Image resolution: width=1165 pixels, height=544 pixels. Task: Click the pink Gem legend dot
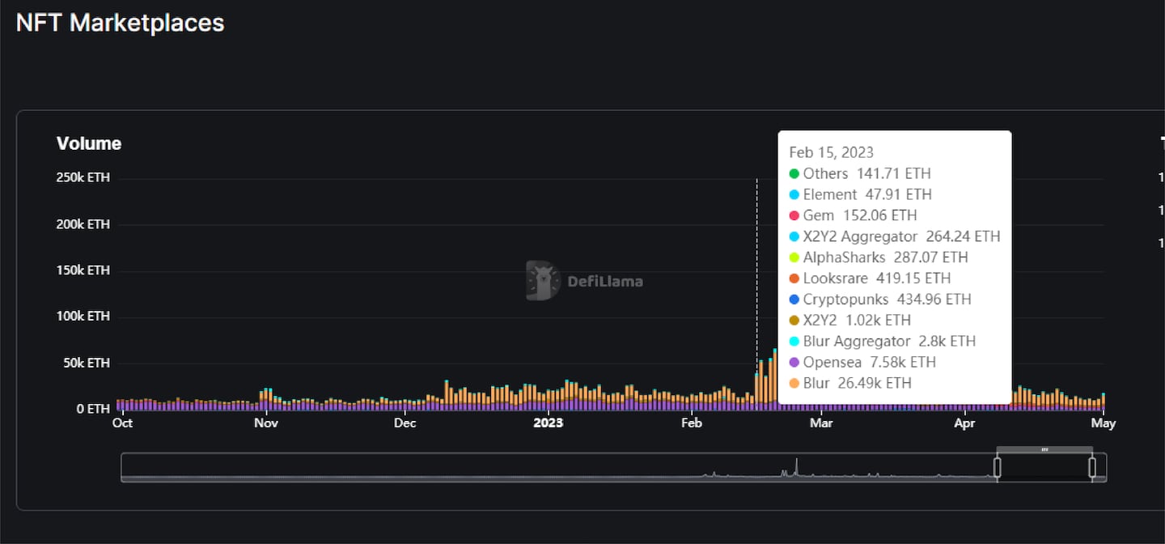pyautogui.click(x=794, y=216)
